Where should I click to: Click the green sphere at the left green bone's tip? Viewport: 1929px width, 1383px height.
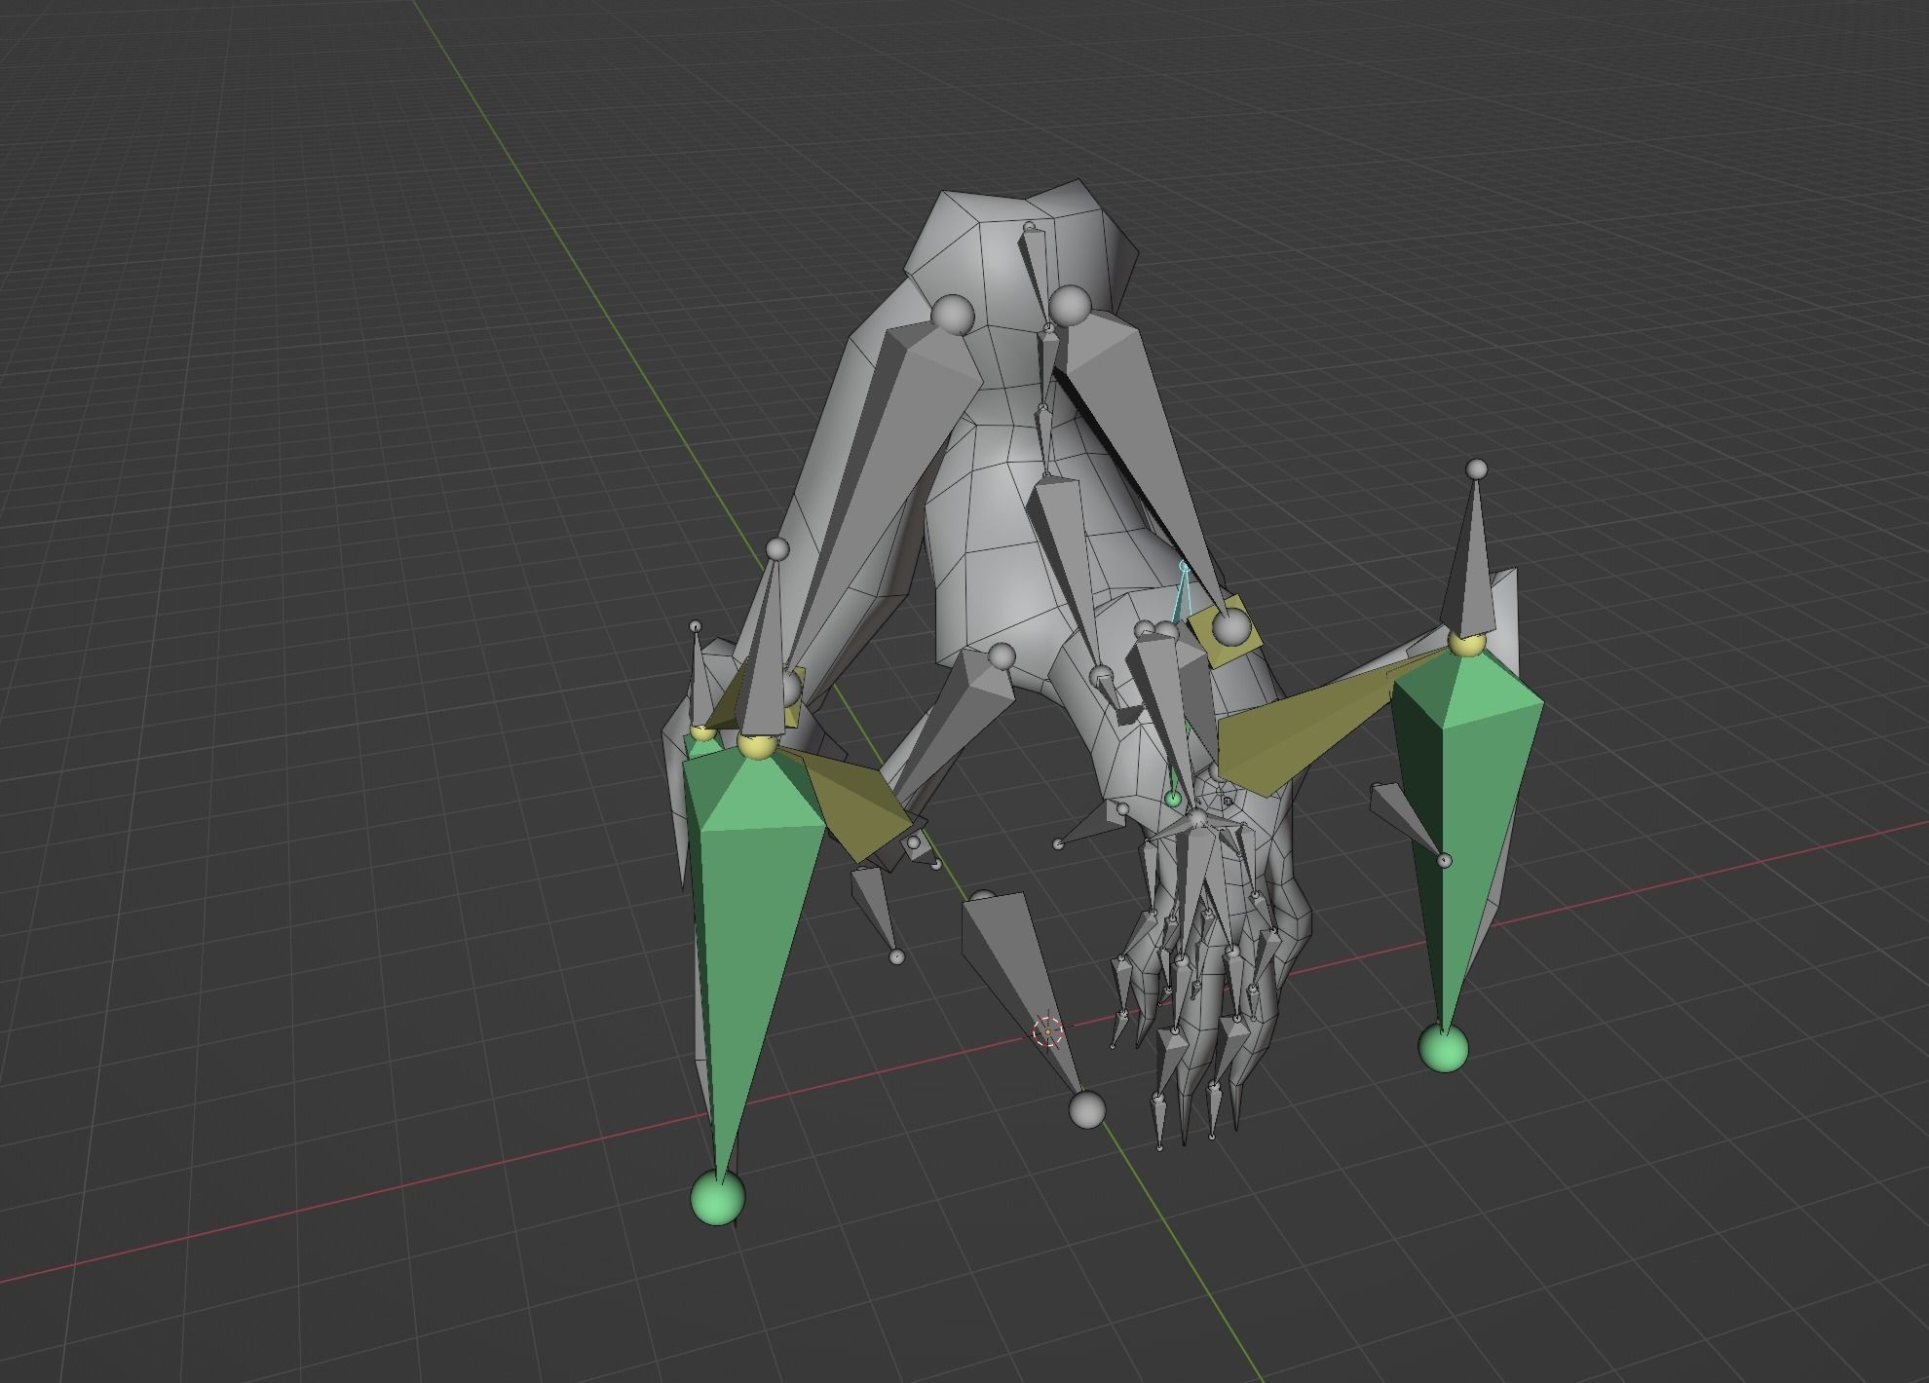718,1197
